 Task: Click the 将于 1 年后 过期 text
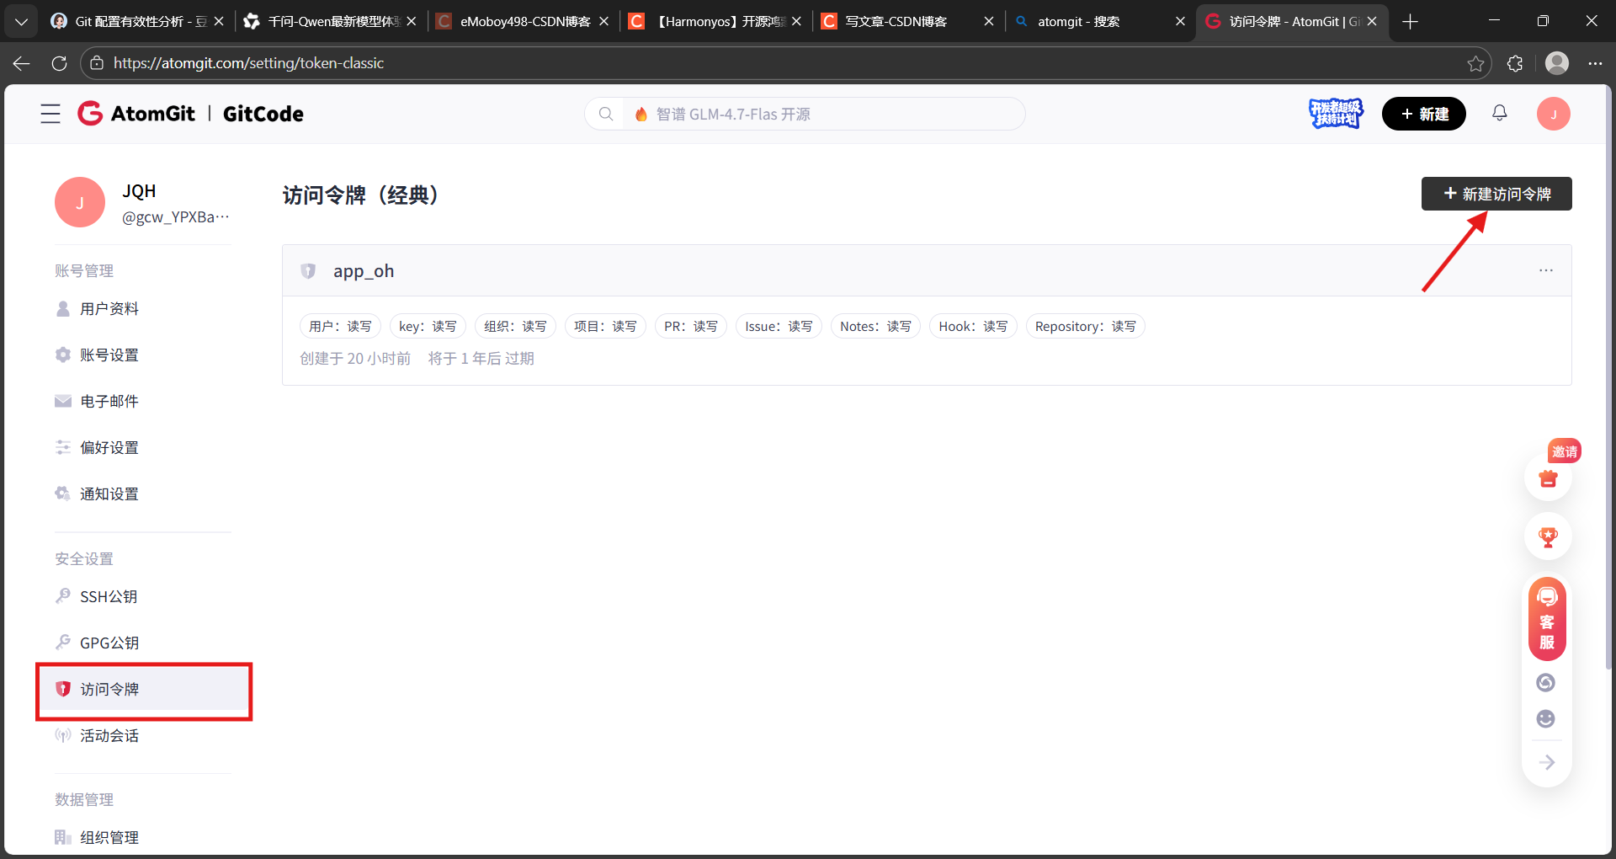[481, 359]
